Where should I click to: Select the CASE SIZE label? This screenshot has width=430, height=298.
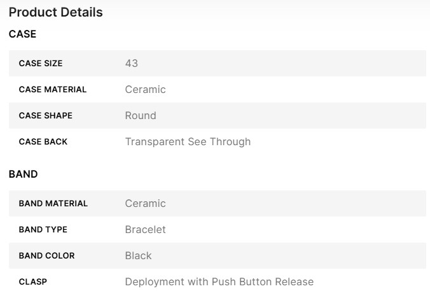click(x=41, y=64)
